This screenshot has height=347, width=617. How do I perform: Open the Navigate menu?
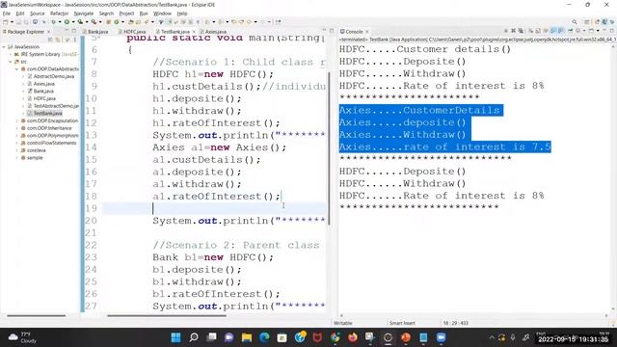click(x=84, y=13)
